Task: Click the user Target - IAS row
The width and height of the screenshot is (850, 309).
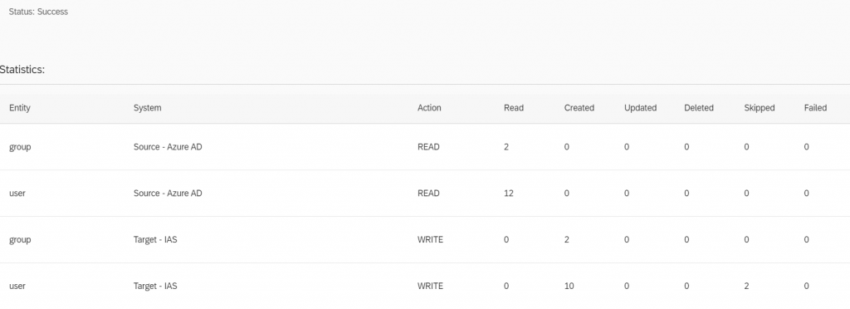Action: click(x=425, y=287)
